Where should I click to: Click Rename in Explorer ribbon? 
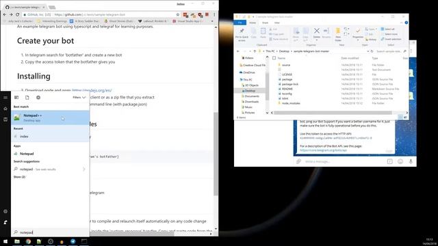tap(326, 33)
